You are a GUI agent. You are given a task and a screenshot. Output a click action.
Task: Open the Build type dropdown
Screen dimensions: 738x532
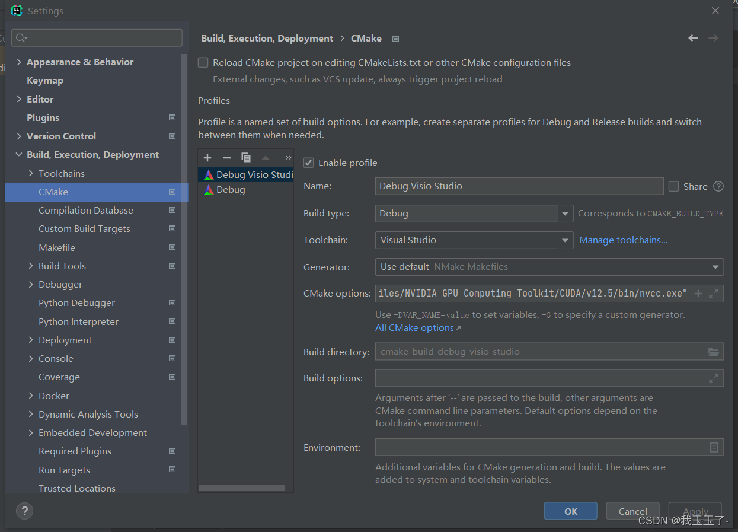click(474, 214)
